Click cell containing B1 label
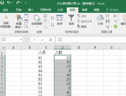This screenshot has height=96, width=126. point(46,75)
